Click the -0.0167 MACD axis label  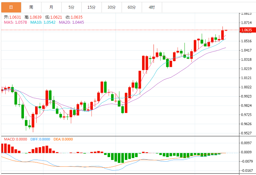pyautogui.click(x=246, y=171)
